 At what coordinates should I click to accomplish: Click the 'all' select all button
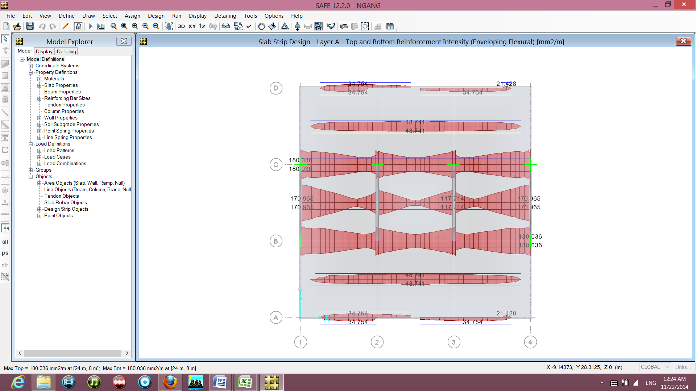pyautogui.click(x=5, y=242)
